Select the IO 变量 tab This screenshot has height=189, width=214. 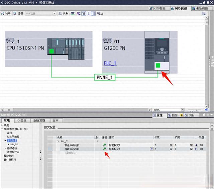click(21, 121)
